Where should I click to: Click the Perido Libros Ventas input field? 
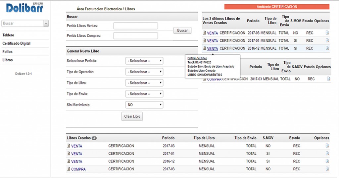tap(135, 26)
